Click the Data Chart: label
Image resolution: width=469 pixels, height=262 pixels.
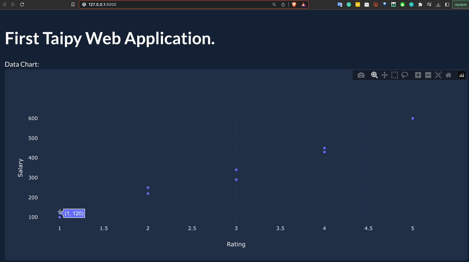coord(22,64)
